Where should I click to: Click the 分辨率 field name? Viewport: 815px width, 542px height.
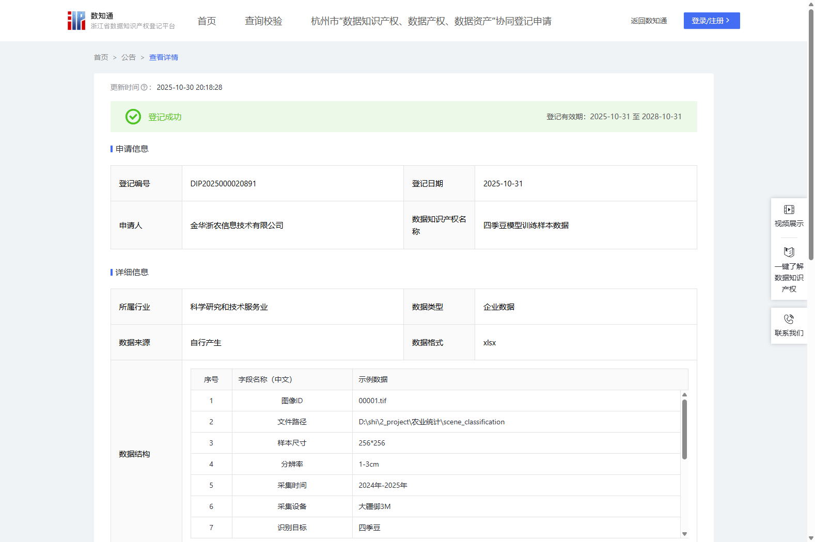tap(292, 464)
